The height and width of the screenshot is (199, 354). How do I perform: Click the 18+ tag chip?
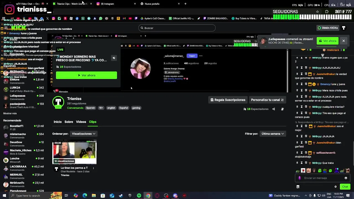pyautogui.click(x=101, y=108)
